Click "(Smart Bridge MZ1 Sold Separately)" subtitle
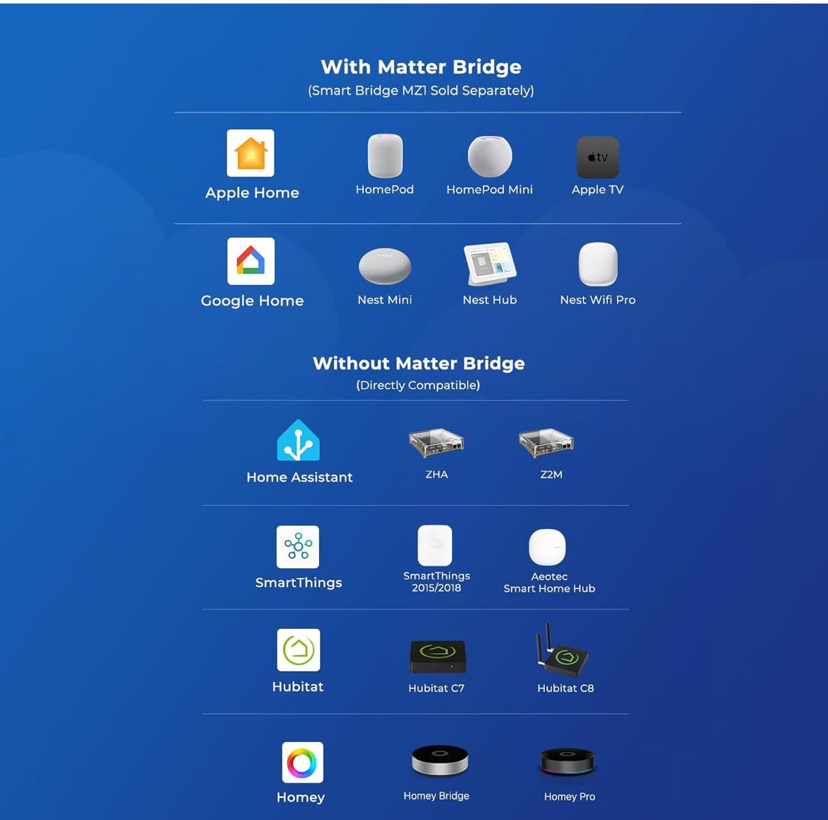This screenshot has height=820, width=828. pos(421,91)
